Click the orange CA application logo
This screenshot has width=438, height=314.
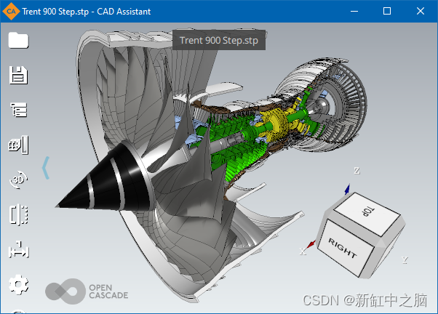(x=11, y=11)
